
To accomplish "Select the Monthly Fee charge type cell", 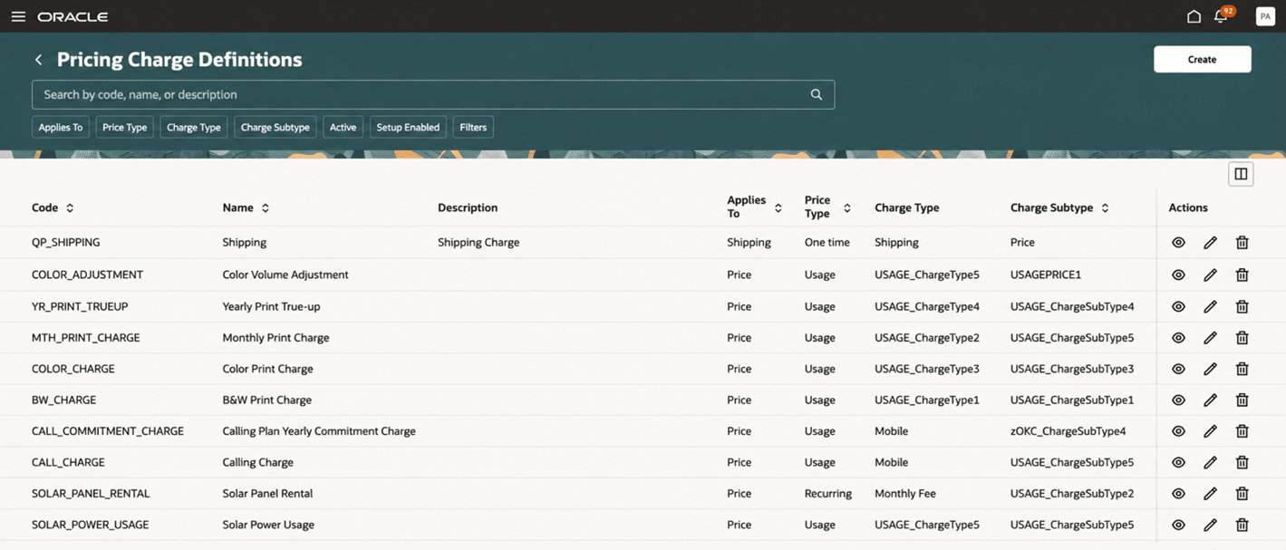I will (905, 494).
